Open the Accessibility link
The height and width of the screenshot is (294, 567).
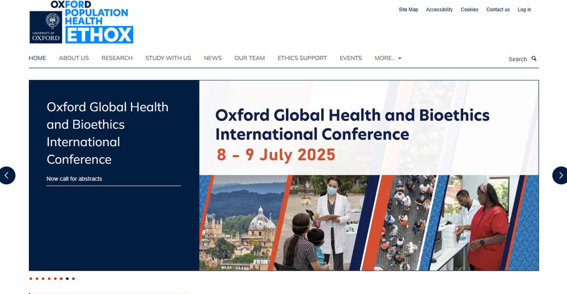(x=439, y=10)
